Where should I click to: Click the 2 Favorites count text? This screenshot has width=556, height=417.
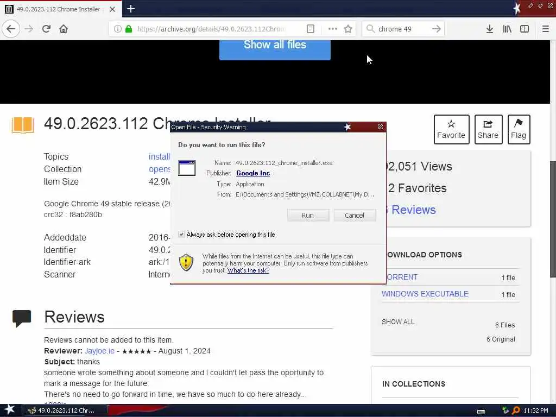[x=417, y=188]
